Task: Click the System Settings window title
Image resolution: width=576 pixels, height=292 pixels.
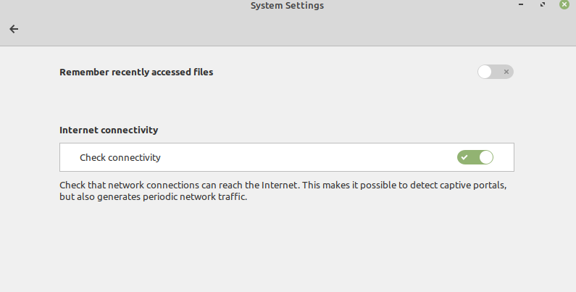Action: tap(287, 6)
